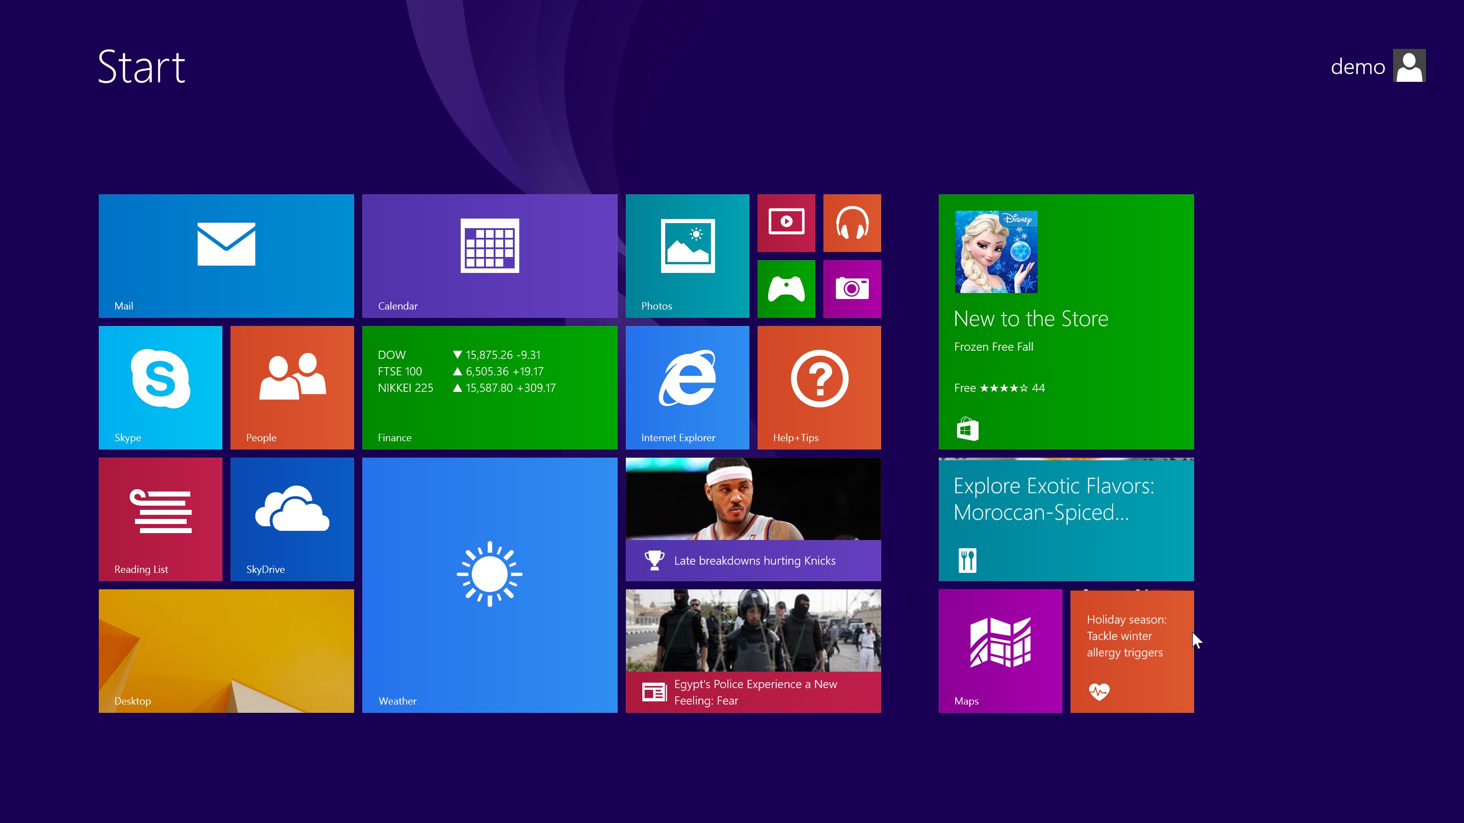
Task: Click the News newspaper icon
Action: point(654,692)
